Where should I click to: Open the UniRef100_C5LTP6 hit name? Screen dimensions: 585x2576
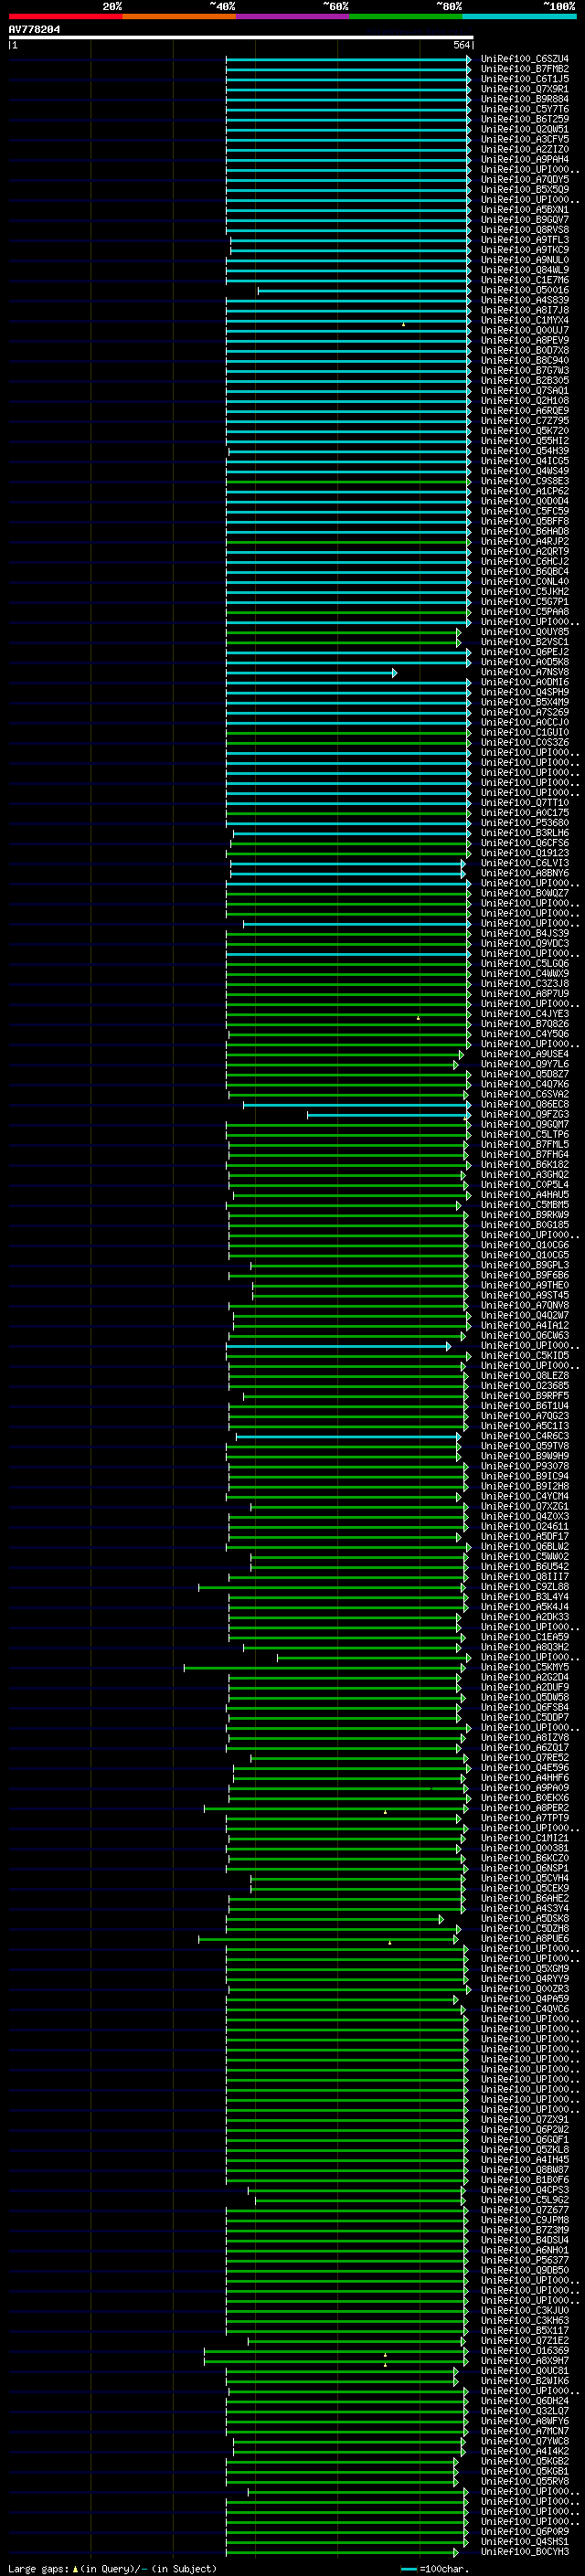pyautogui.click(x=524, y=1134)
